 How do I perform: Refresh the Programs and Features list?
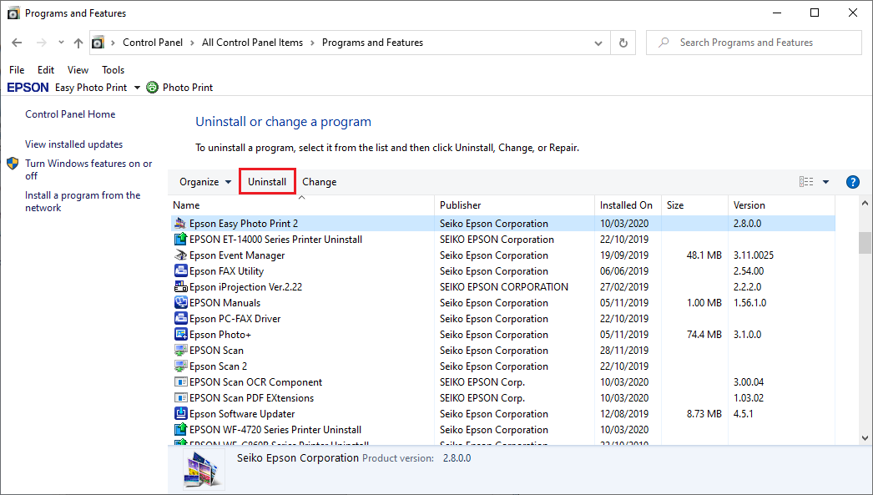[623, 43]
